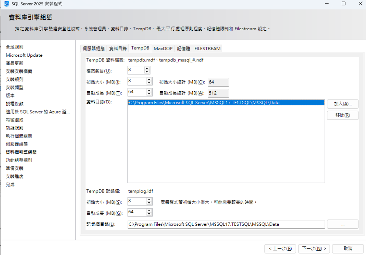Select the highlighted data directory path entry
The image size is (366, 255).
click(x=226, y=102)
